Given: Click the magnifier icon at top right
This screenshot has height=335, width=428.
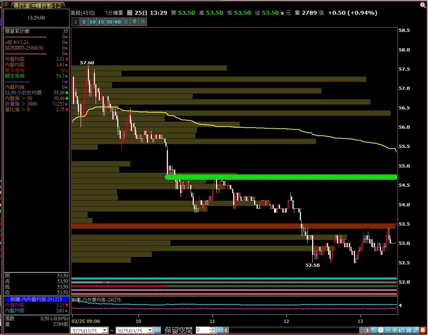Looking at the screenshot, I should [423, 5].
